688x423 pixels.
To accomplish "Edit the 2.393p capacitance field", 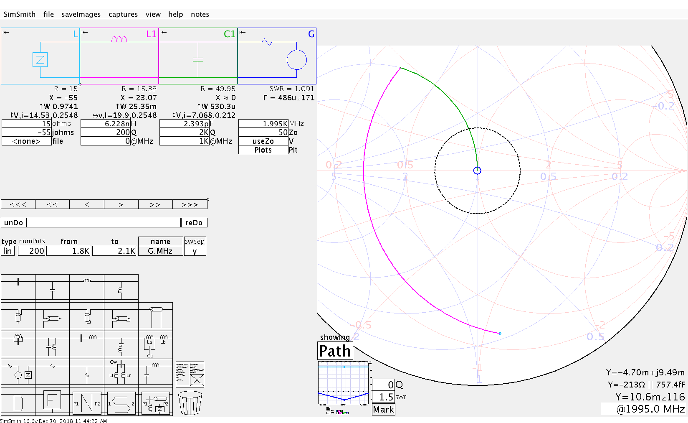I will (185, 124).
